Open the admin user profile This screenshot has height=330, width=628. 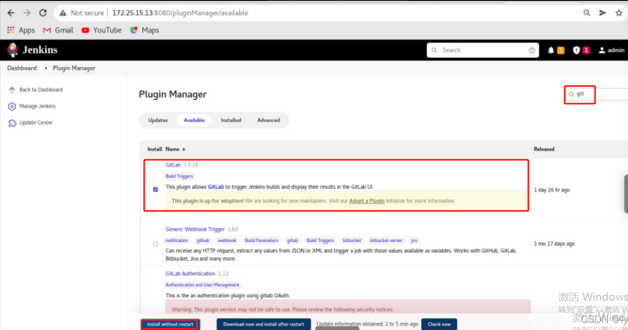click(611, 50)
